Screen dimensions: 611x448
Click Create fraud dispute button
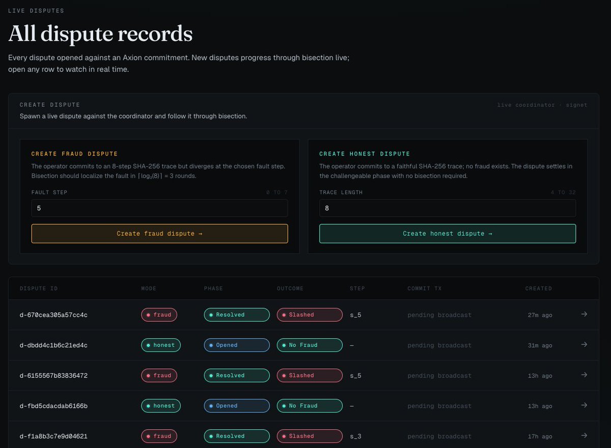[x=159, y=233]
